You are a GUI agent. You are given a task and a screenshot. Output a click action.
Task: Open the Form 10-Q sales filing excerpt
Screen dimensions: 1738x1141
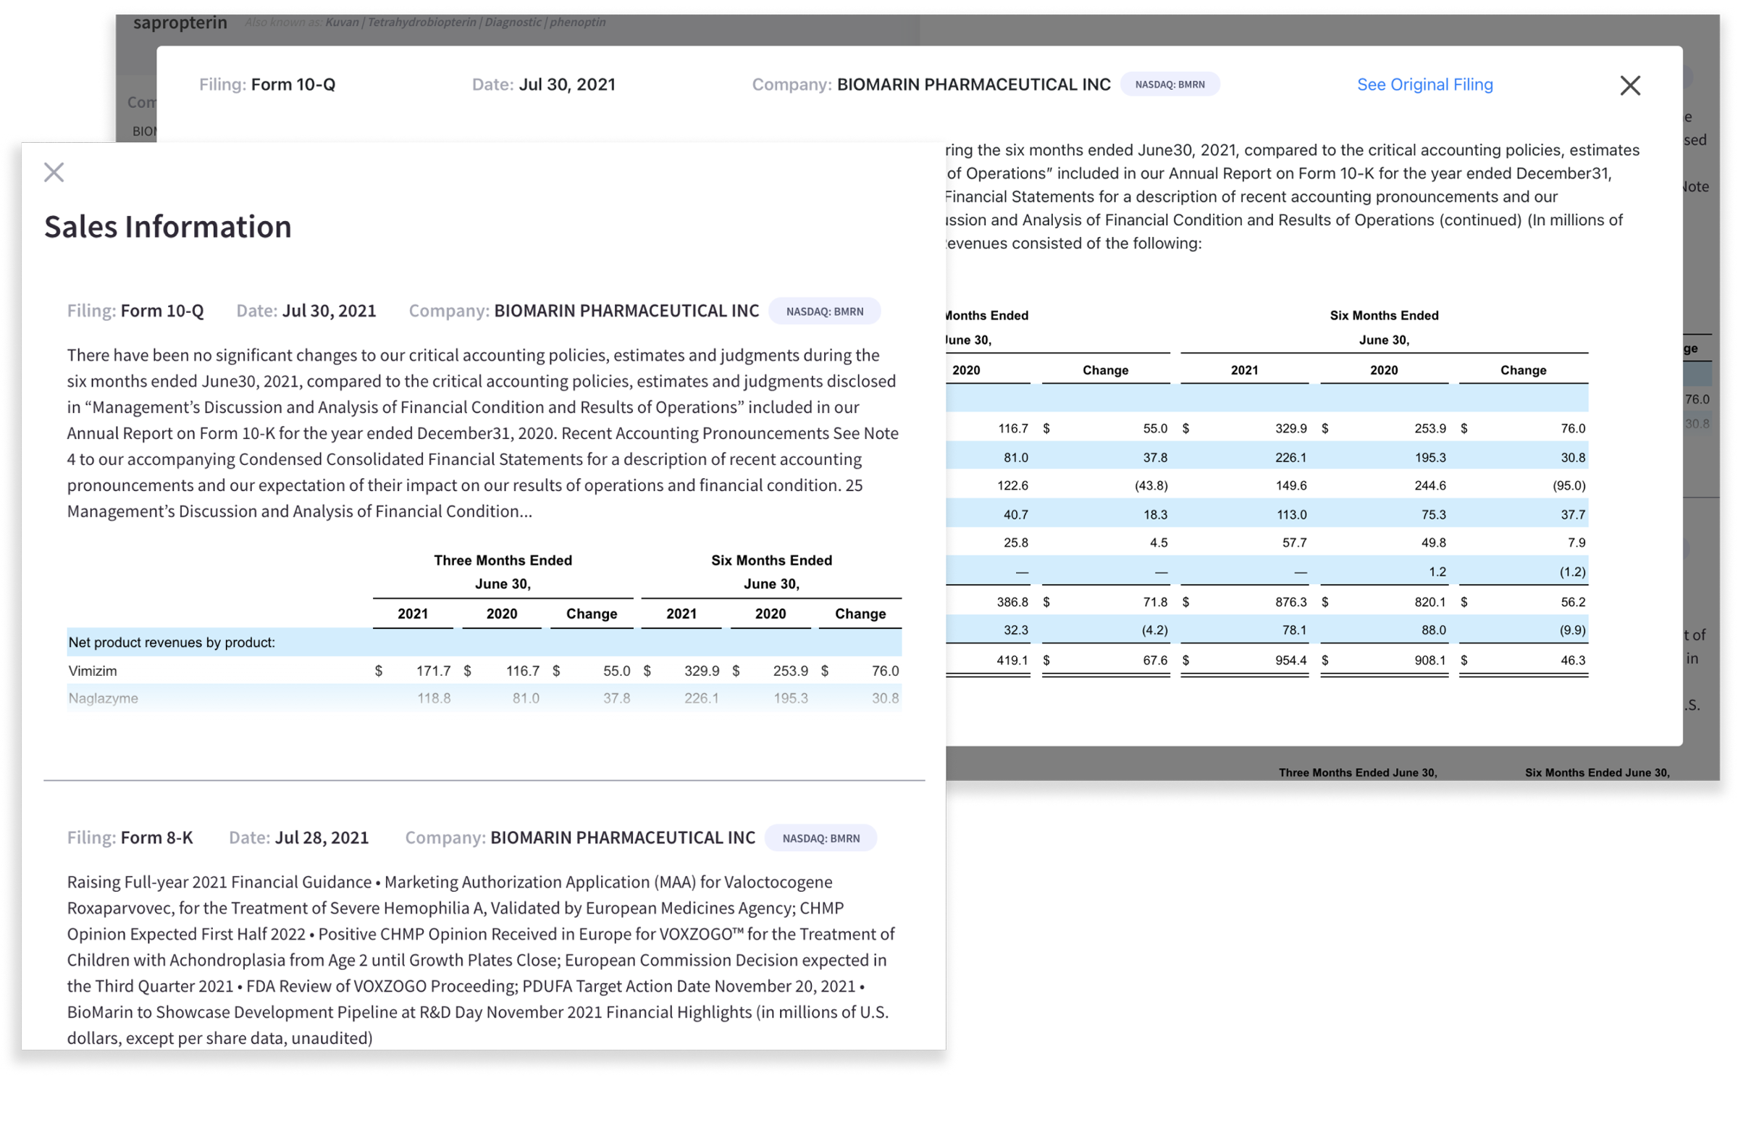[x=482, y=432]
